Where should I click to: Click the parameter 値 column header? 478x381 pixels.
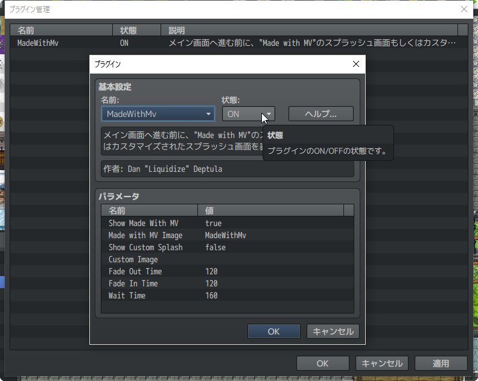(271, 210)
